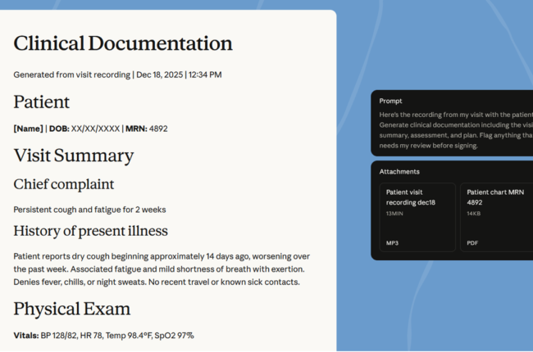This screenshot has height=352, width=533.
Task: Select the Physical Exam heading
Action: (72, 309)
